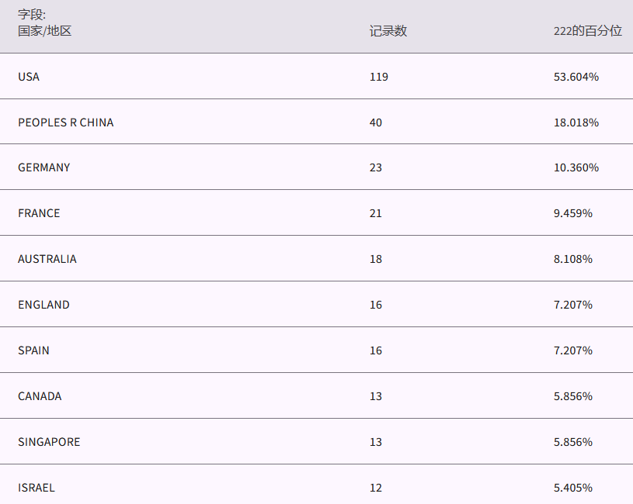
Task: Click Israel's 5.405% percentage value
Action: pos(572,488)
